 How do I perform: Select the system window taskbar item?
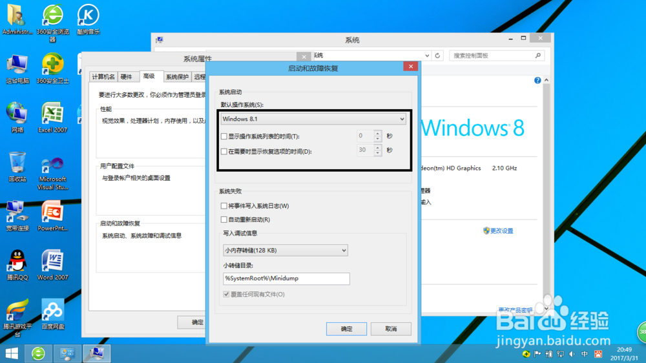(x=97, y=353)
